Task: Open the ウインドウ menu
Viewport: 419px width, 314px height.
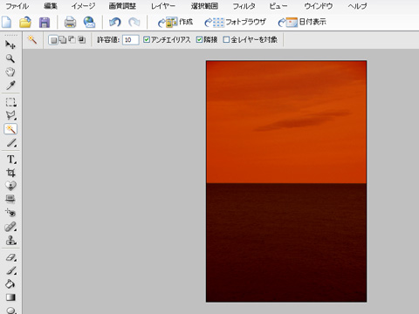Action: pos(318,6)
